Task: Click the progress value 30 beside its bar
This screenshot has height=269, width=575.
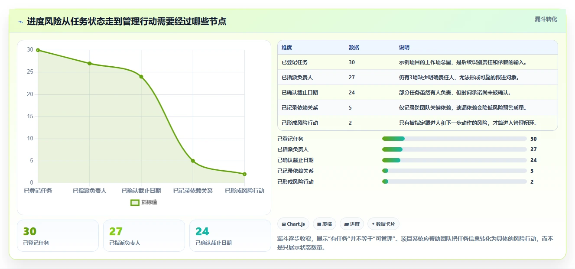Action: 533,139
